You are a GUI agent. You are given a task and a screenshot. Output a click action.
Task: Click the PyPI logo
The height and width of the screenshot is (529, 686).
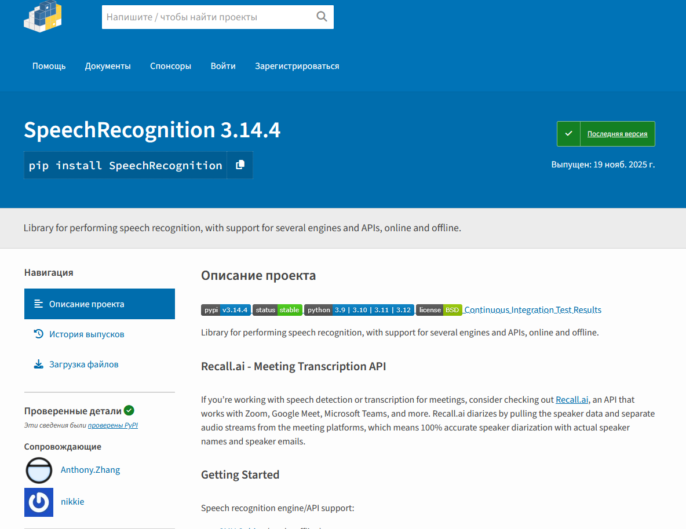43,16
